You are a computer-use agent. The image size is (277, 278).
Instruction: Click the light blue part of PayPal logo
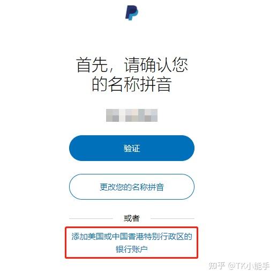(135, 14)
